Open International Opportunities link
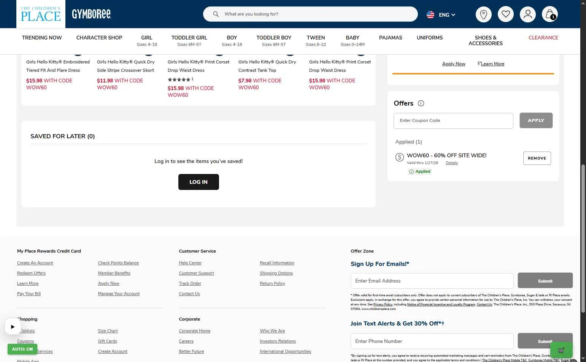The width and height of the screenshot is (586, 362). 285,351
